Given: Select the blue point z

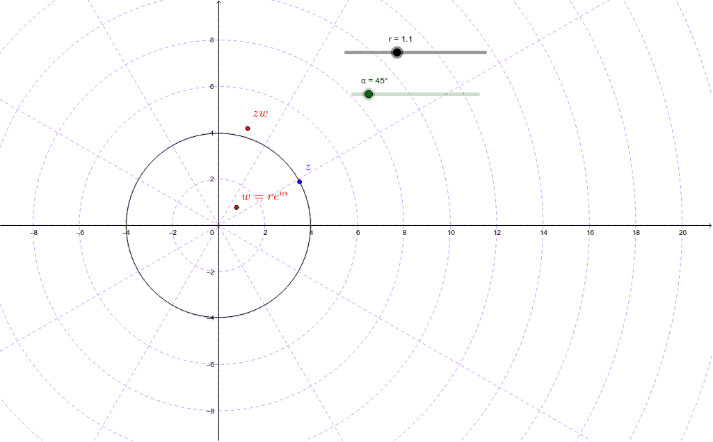Looking at the screenshot, I should 299,181.
